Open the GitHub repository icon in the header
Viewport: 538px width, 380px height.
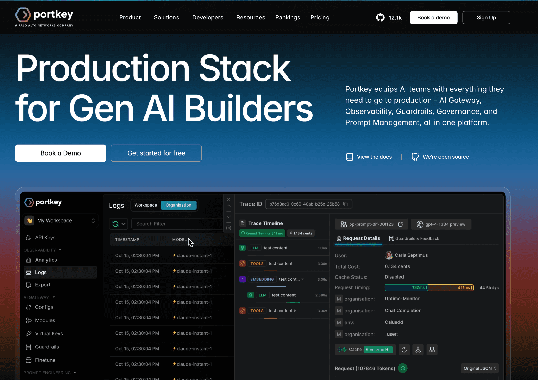[380, 18]
